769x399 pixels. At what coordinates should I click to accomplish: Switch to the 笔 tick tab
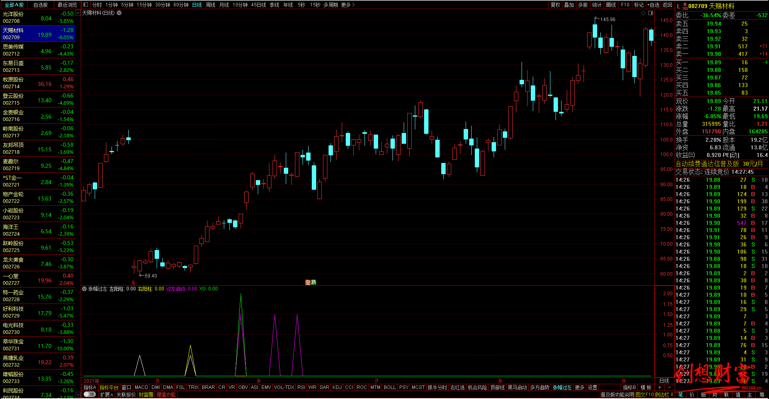click(680, 395)
